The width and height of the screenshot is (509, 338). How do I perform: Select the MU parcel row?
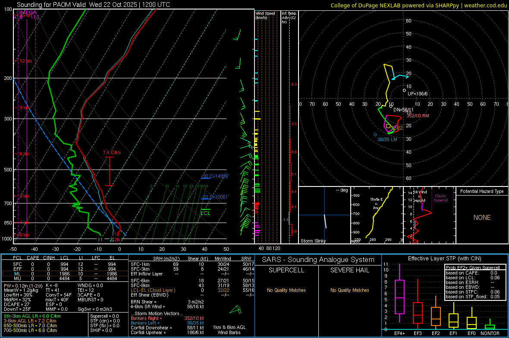[x=65, y=278]
